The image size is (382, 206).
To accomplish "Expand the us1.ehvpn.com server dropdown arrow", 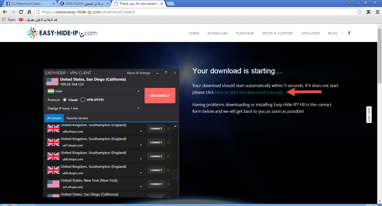I will point(141,187).
